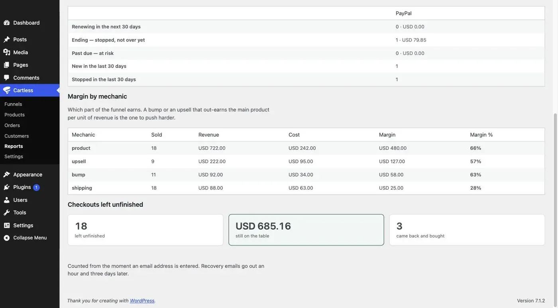Click the 'PayPal' column header

pos(404,13)
